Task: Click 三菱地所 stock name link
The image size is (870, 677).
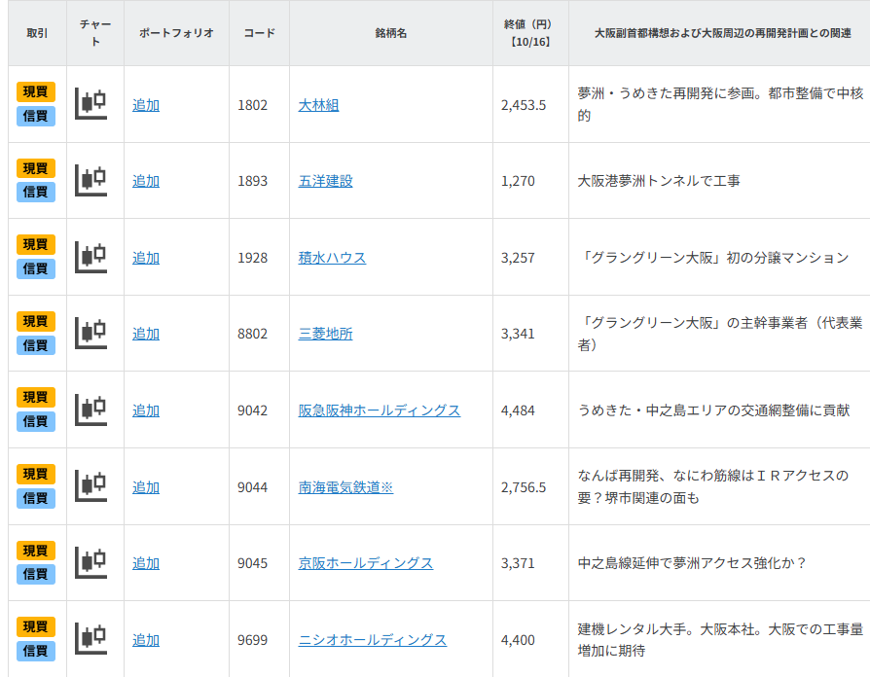Action: [325, 334]
